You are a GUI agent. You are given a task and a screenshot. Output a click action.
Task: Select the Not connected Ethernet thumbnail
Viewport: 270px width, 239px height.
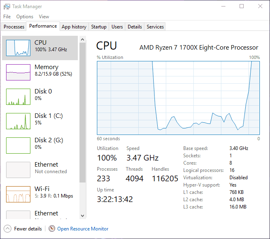(x=18, y=170)
